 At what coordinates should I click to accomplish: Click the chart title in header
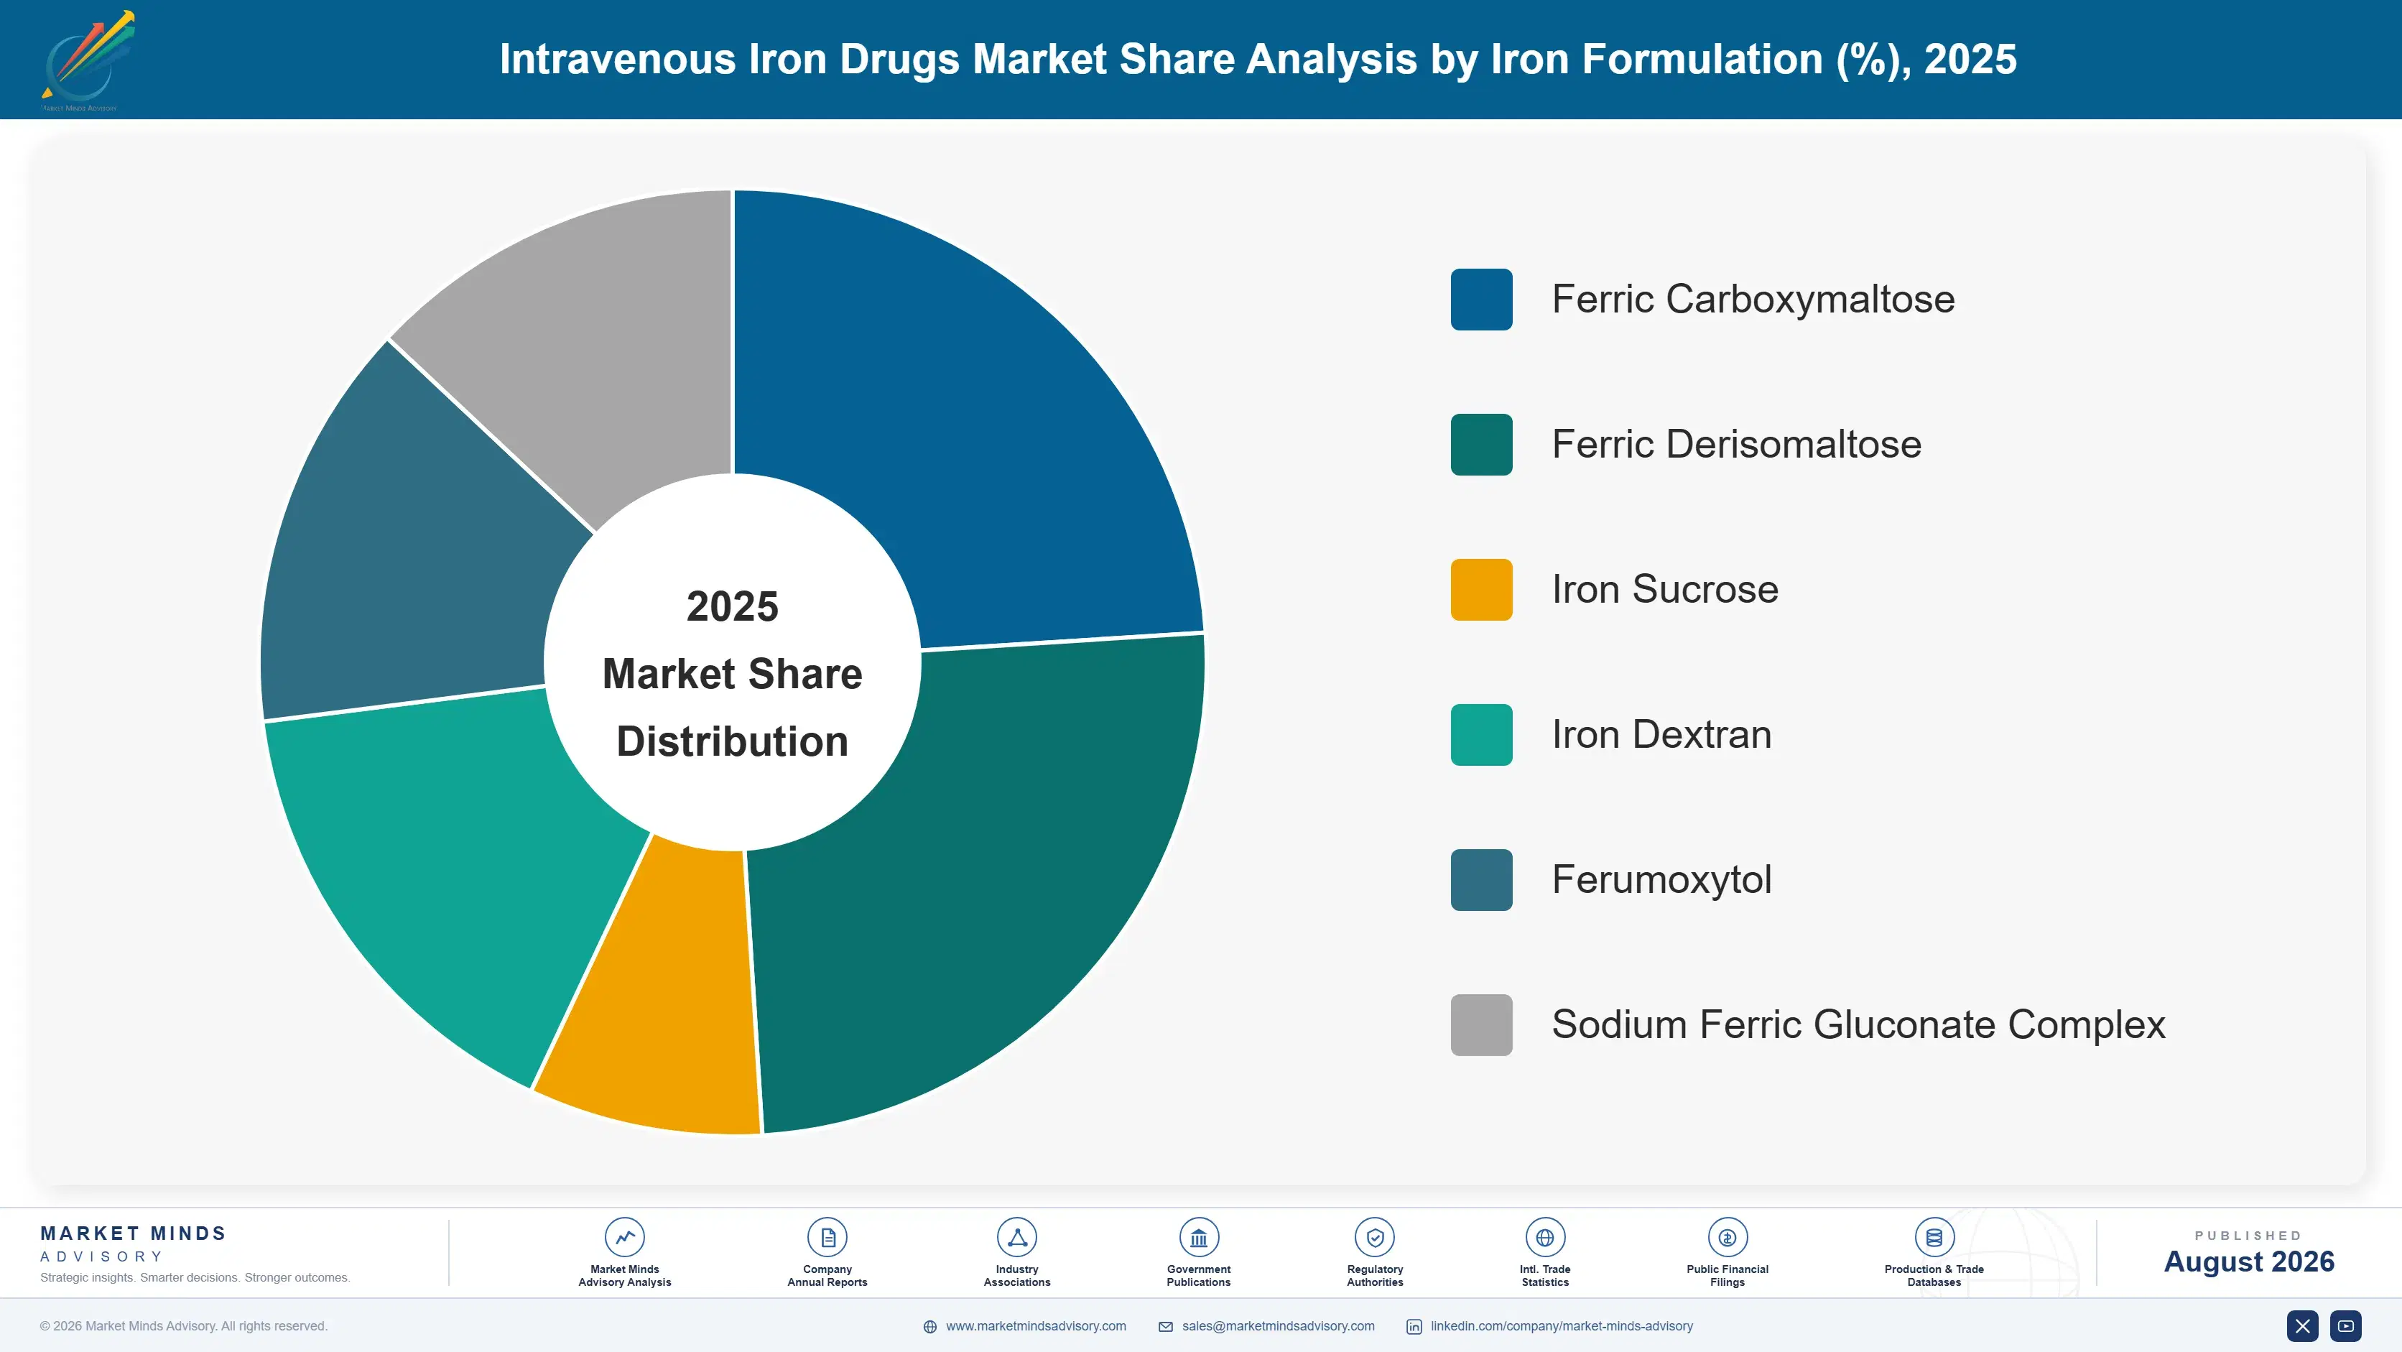[1258, 60]
